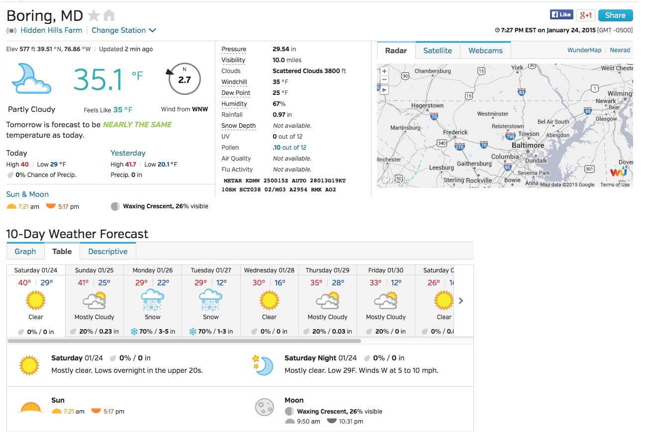Zoom in on the radar map
The width and height of the screenshot is (645, 432).
(384, 71)
